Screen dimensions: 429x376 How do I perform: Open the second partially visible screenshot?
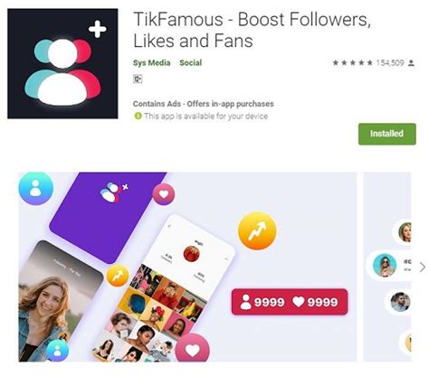tap(387, 267)
